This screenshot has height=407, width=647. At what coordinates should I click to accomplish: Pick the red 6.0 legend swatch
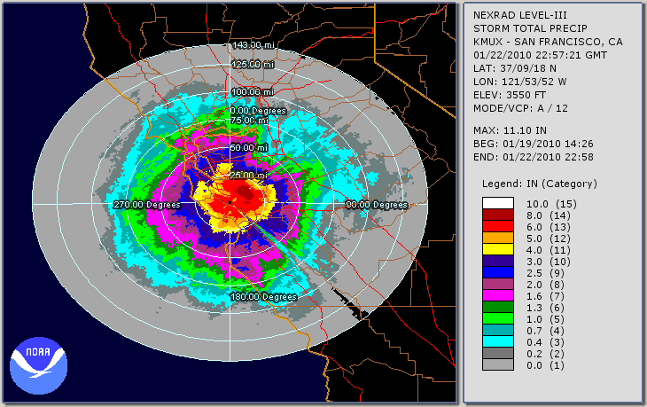pyautogui.click(x=498, y=225)
